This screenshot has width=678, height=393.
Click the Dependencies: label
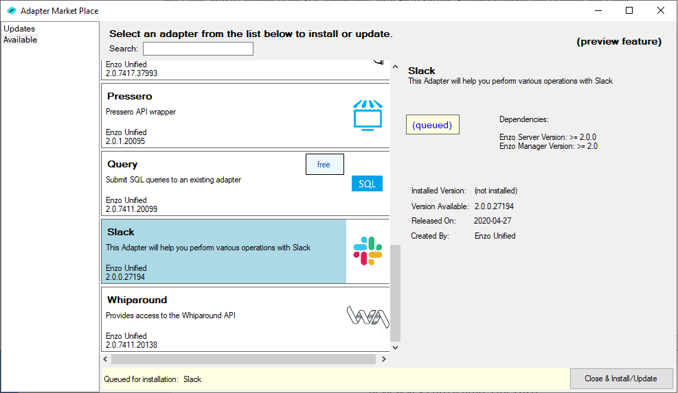pyautogui.click(x=523, y=119)
